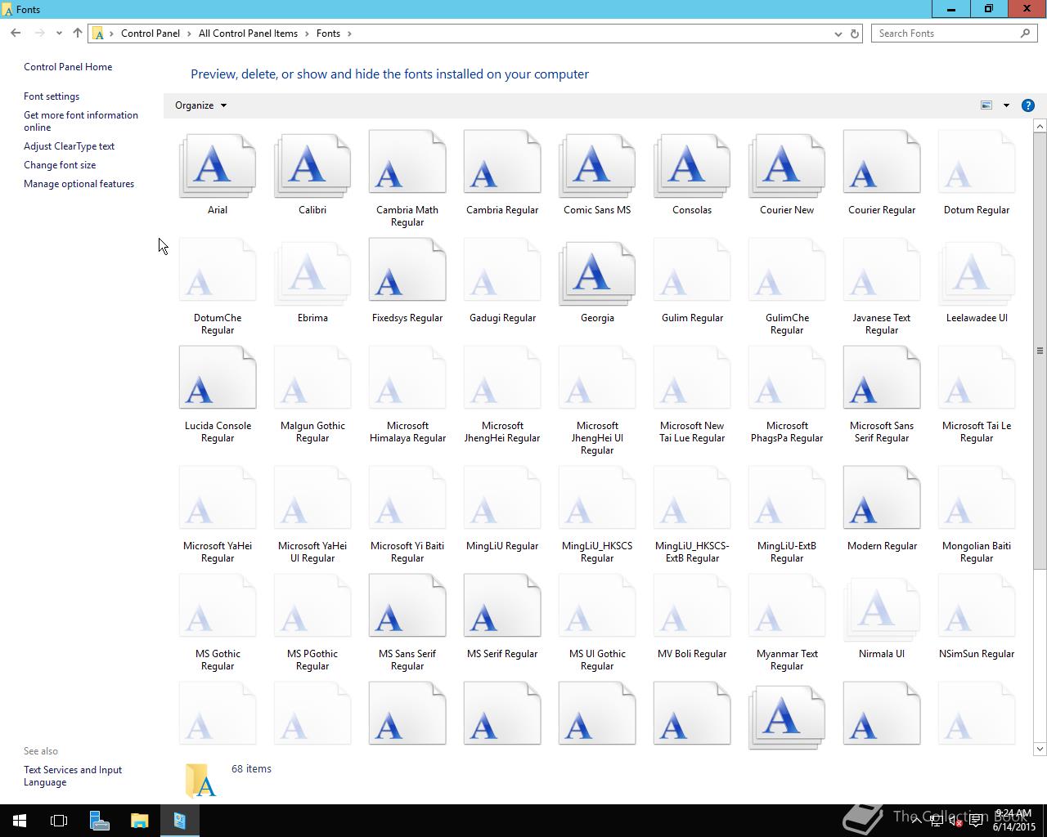The image size is (1047, 837).
Task: Open Control Panel Home link
Action: pyautogui.click(x=68, y=67)
